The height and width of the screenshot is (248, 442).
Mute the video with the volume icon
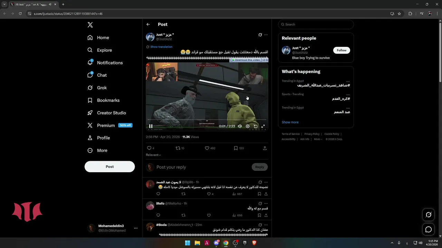pos(240,126)
